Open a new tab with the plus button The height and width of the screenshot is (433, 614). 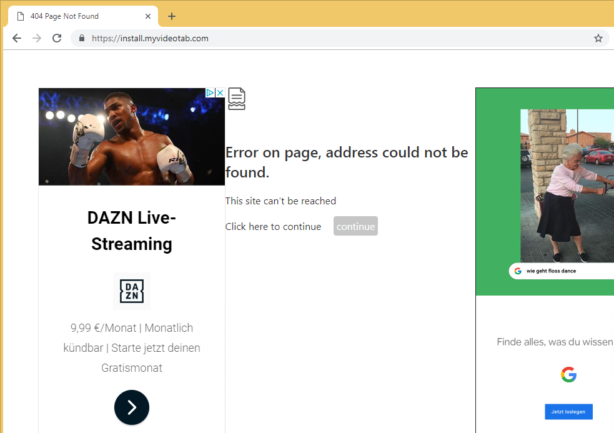pos(172,16)
